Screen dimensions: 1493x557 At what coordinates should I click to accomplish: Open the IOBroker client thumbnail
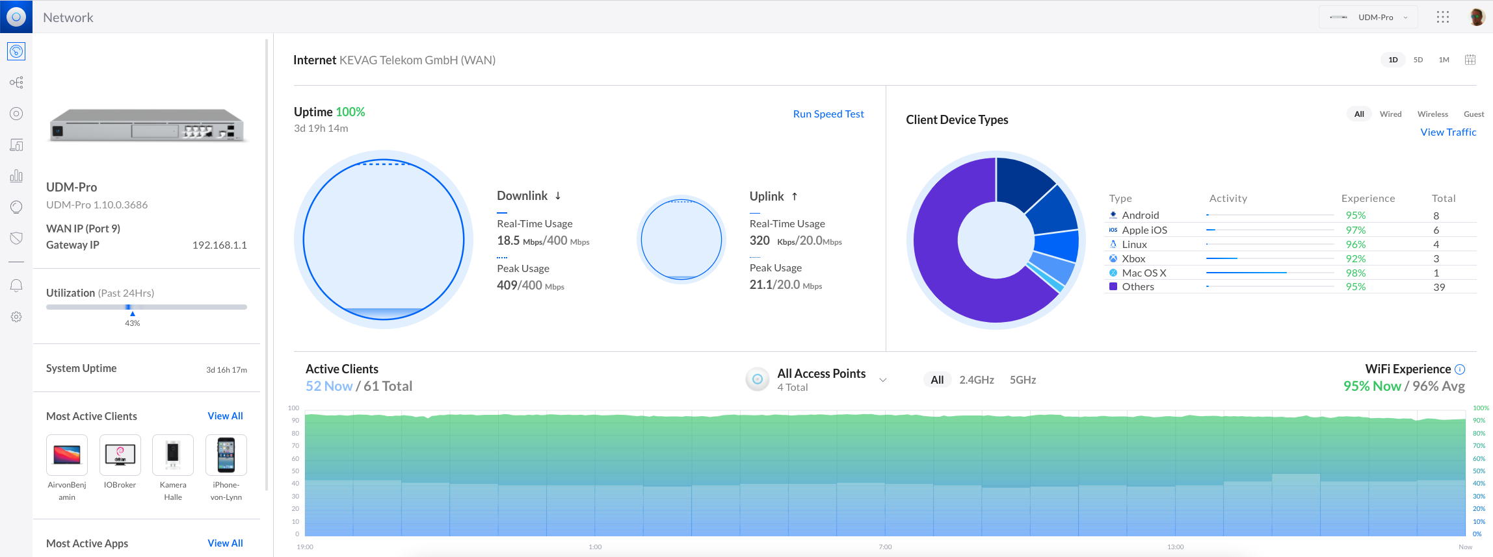(120, 455)
